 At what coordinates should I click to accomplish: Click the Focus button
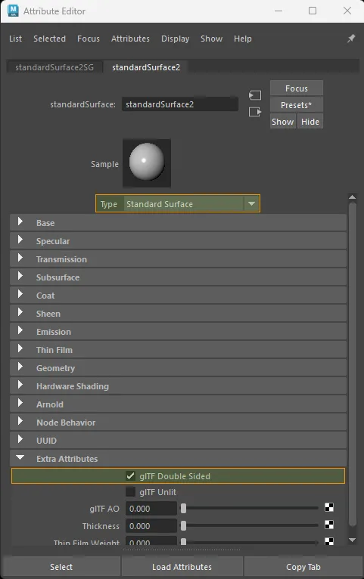coord(297,88)
